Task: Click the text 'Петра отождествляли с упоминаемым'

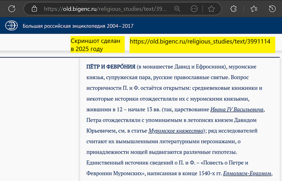Action: pyautogui.click(x=134, y=120)
